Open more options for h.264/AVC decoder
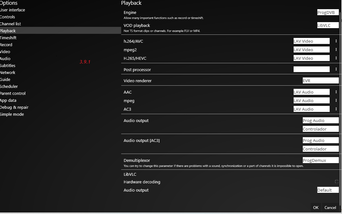The width and height of the screenshot is (342, 214). 336,41
